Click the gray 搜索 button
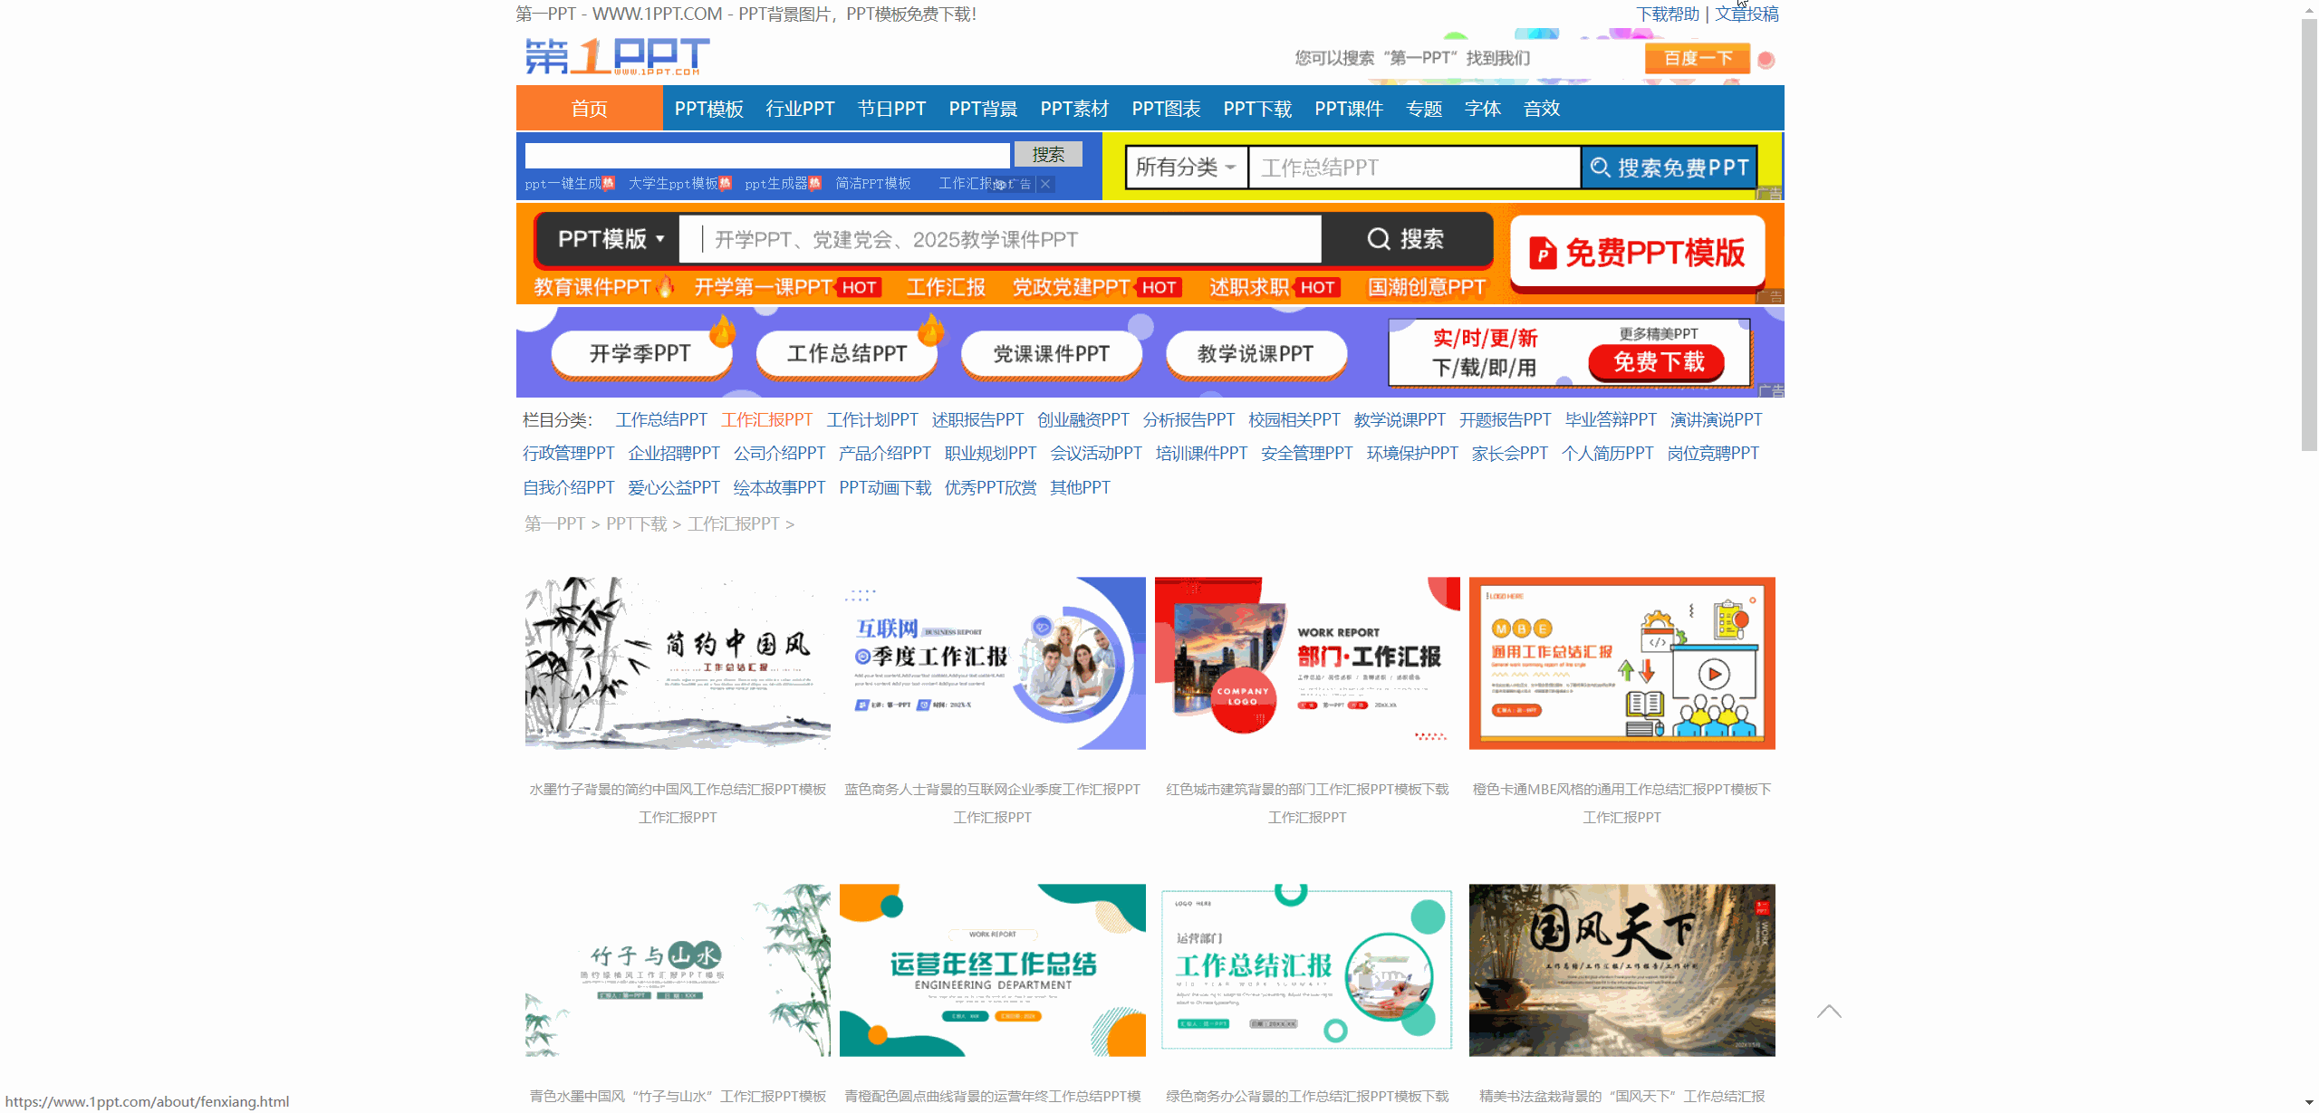Image resolution: width=2319 pixels, height=1113 pixels. tap(1048, 155)
